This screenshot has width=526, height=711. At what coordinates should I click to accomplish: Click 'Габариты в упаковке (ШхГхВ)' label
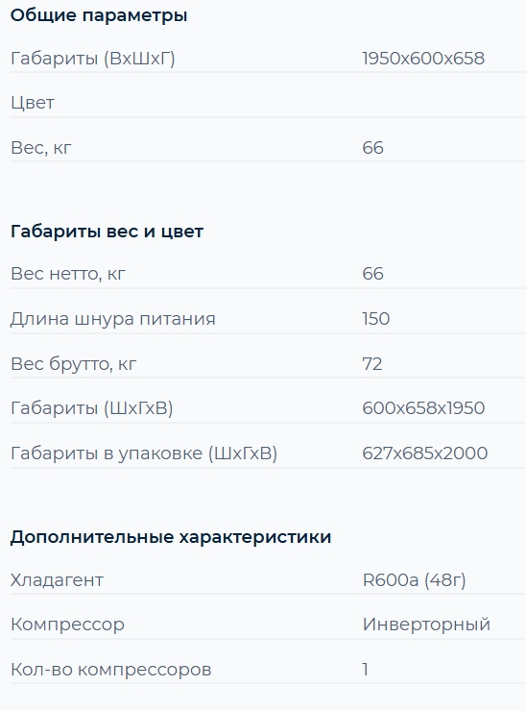(x=144, y=453)
